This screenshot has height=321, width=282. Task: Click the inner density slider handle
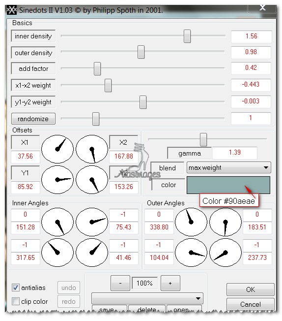(x=187, y=36)
